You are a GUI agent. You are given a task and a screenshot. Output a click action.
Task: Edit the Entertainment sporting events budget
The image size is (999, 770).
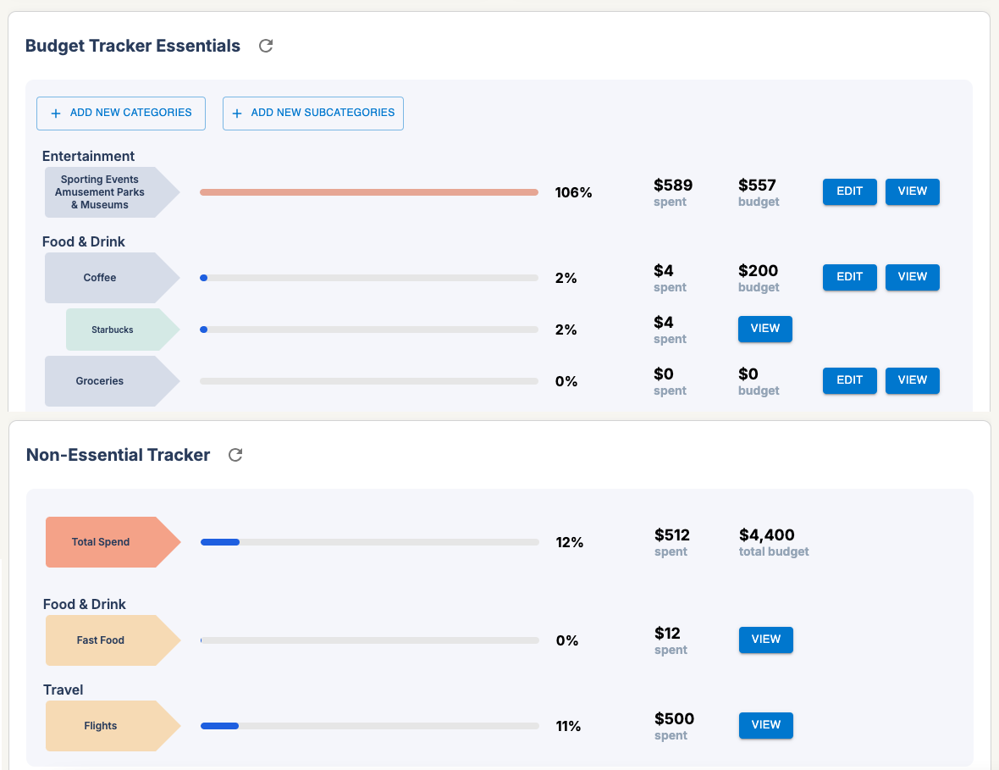tap(849, 191)
